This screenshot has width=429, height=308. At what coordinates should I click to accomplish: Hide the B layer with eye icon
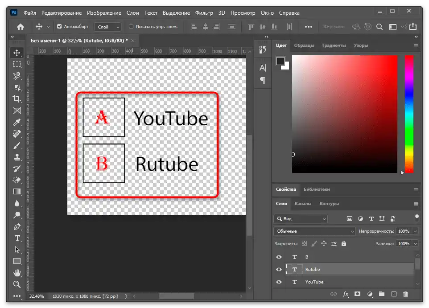click(x=279, y=257)
